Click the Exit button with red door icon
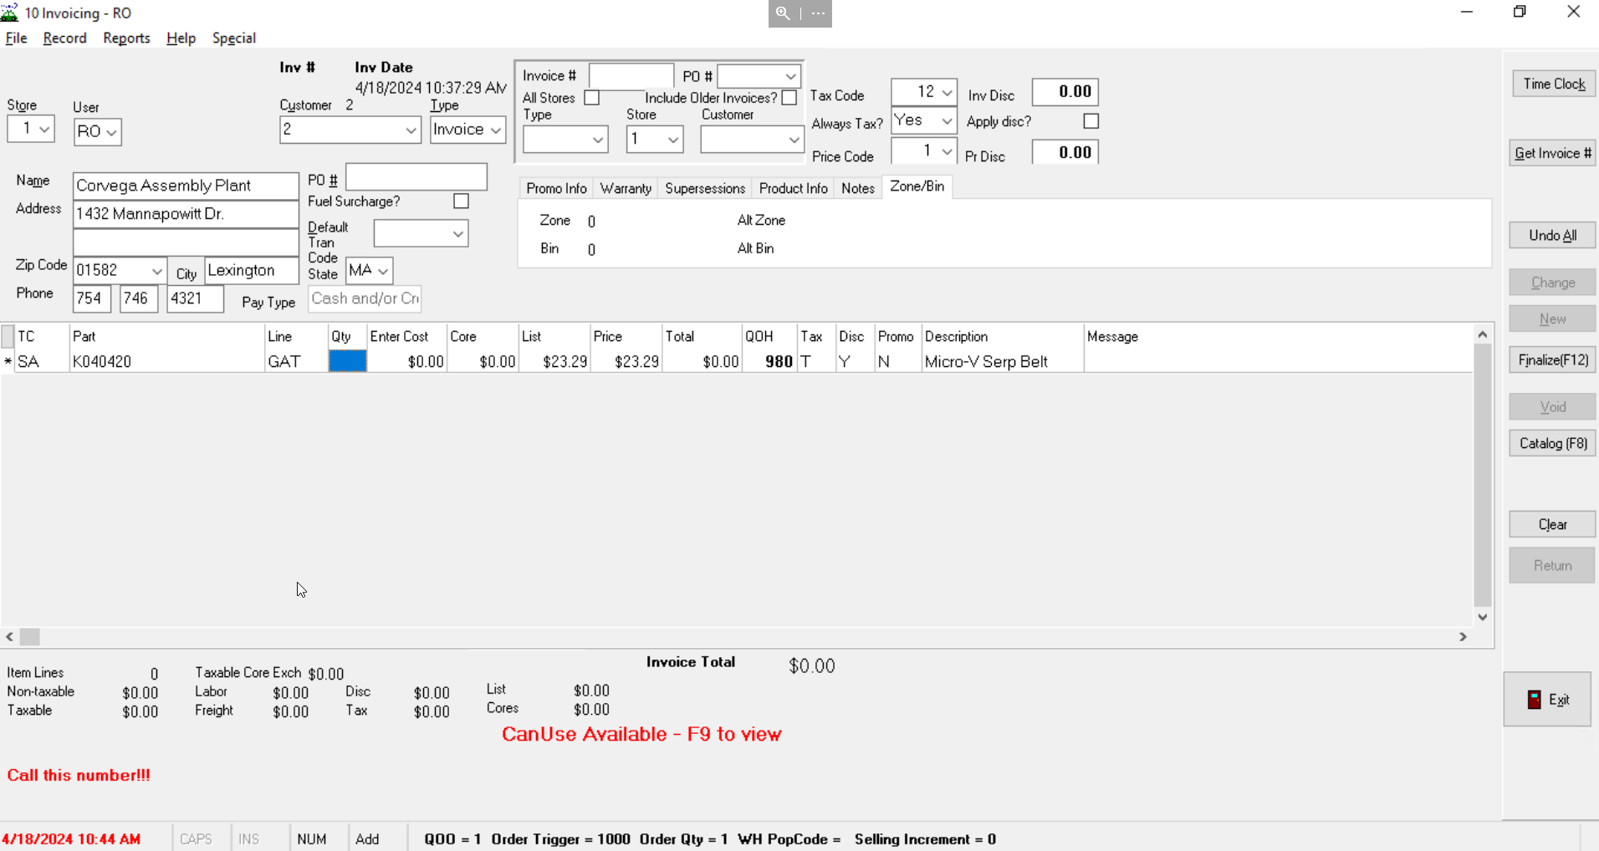This screenshot has height=851, width=1599. 1547,700
